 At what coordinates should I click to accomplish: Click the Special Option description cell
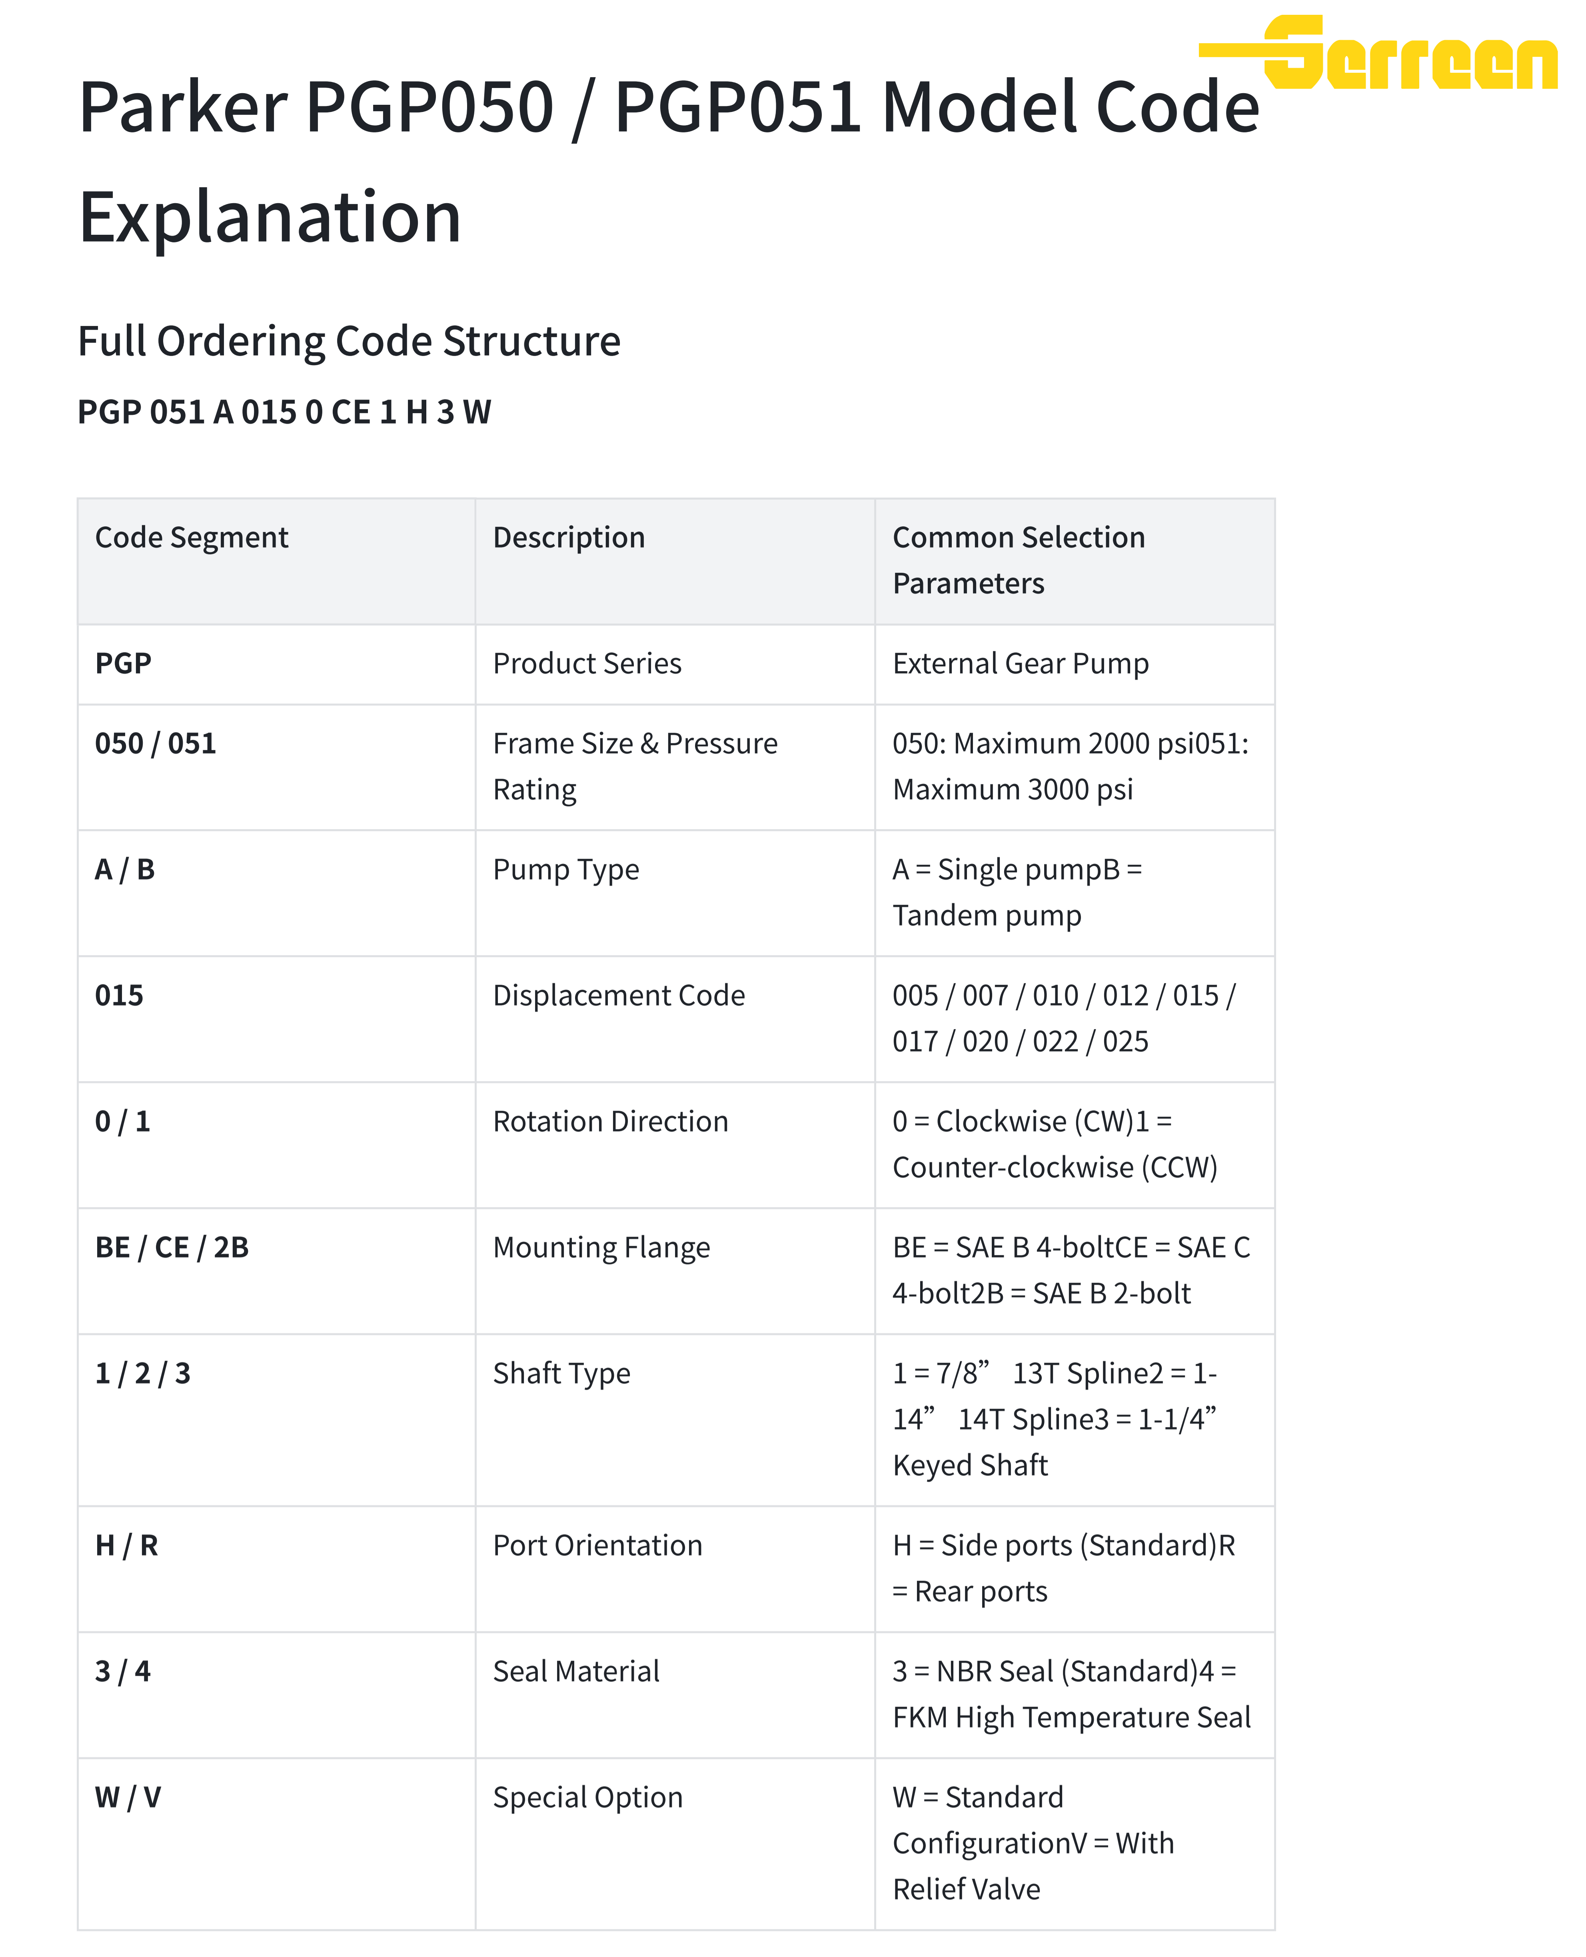pyautogui.click(x=587, y=1797)
